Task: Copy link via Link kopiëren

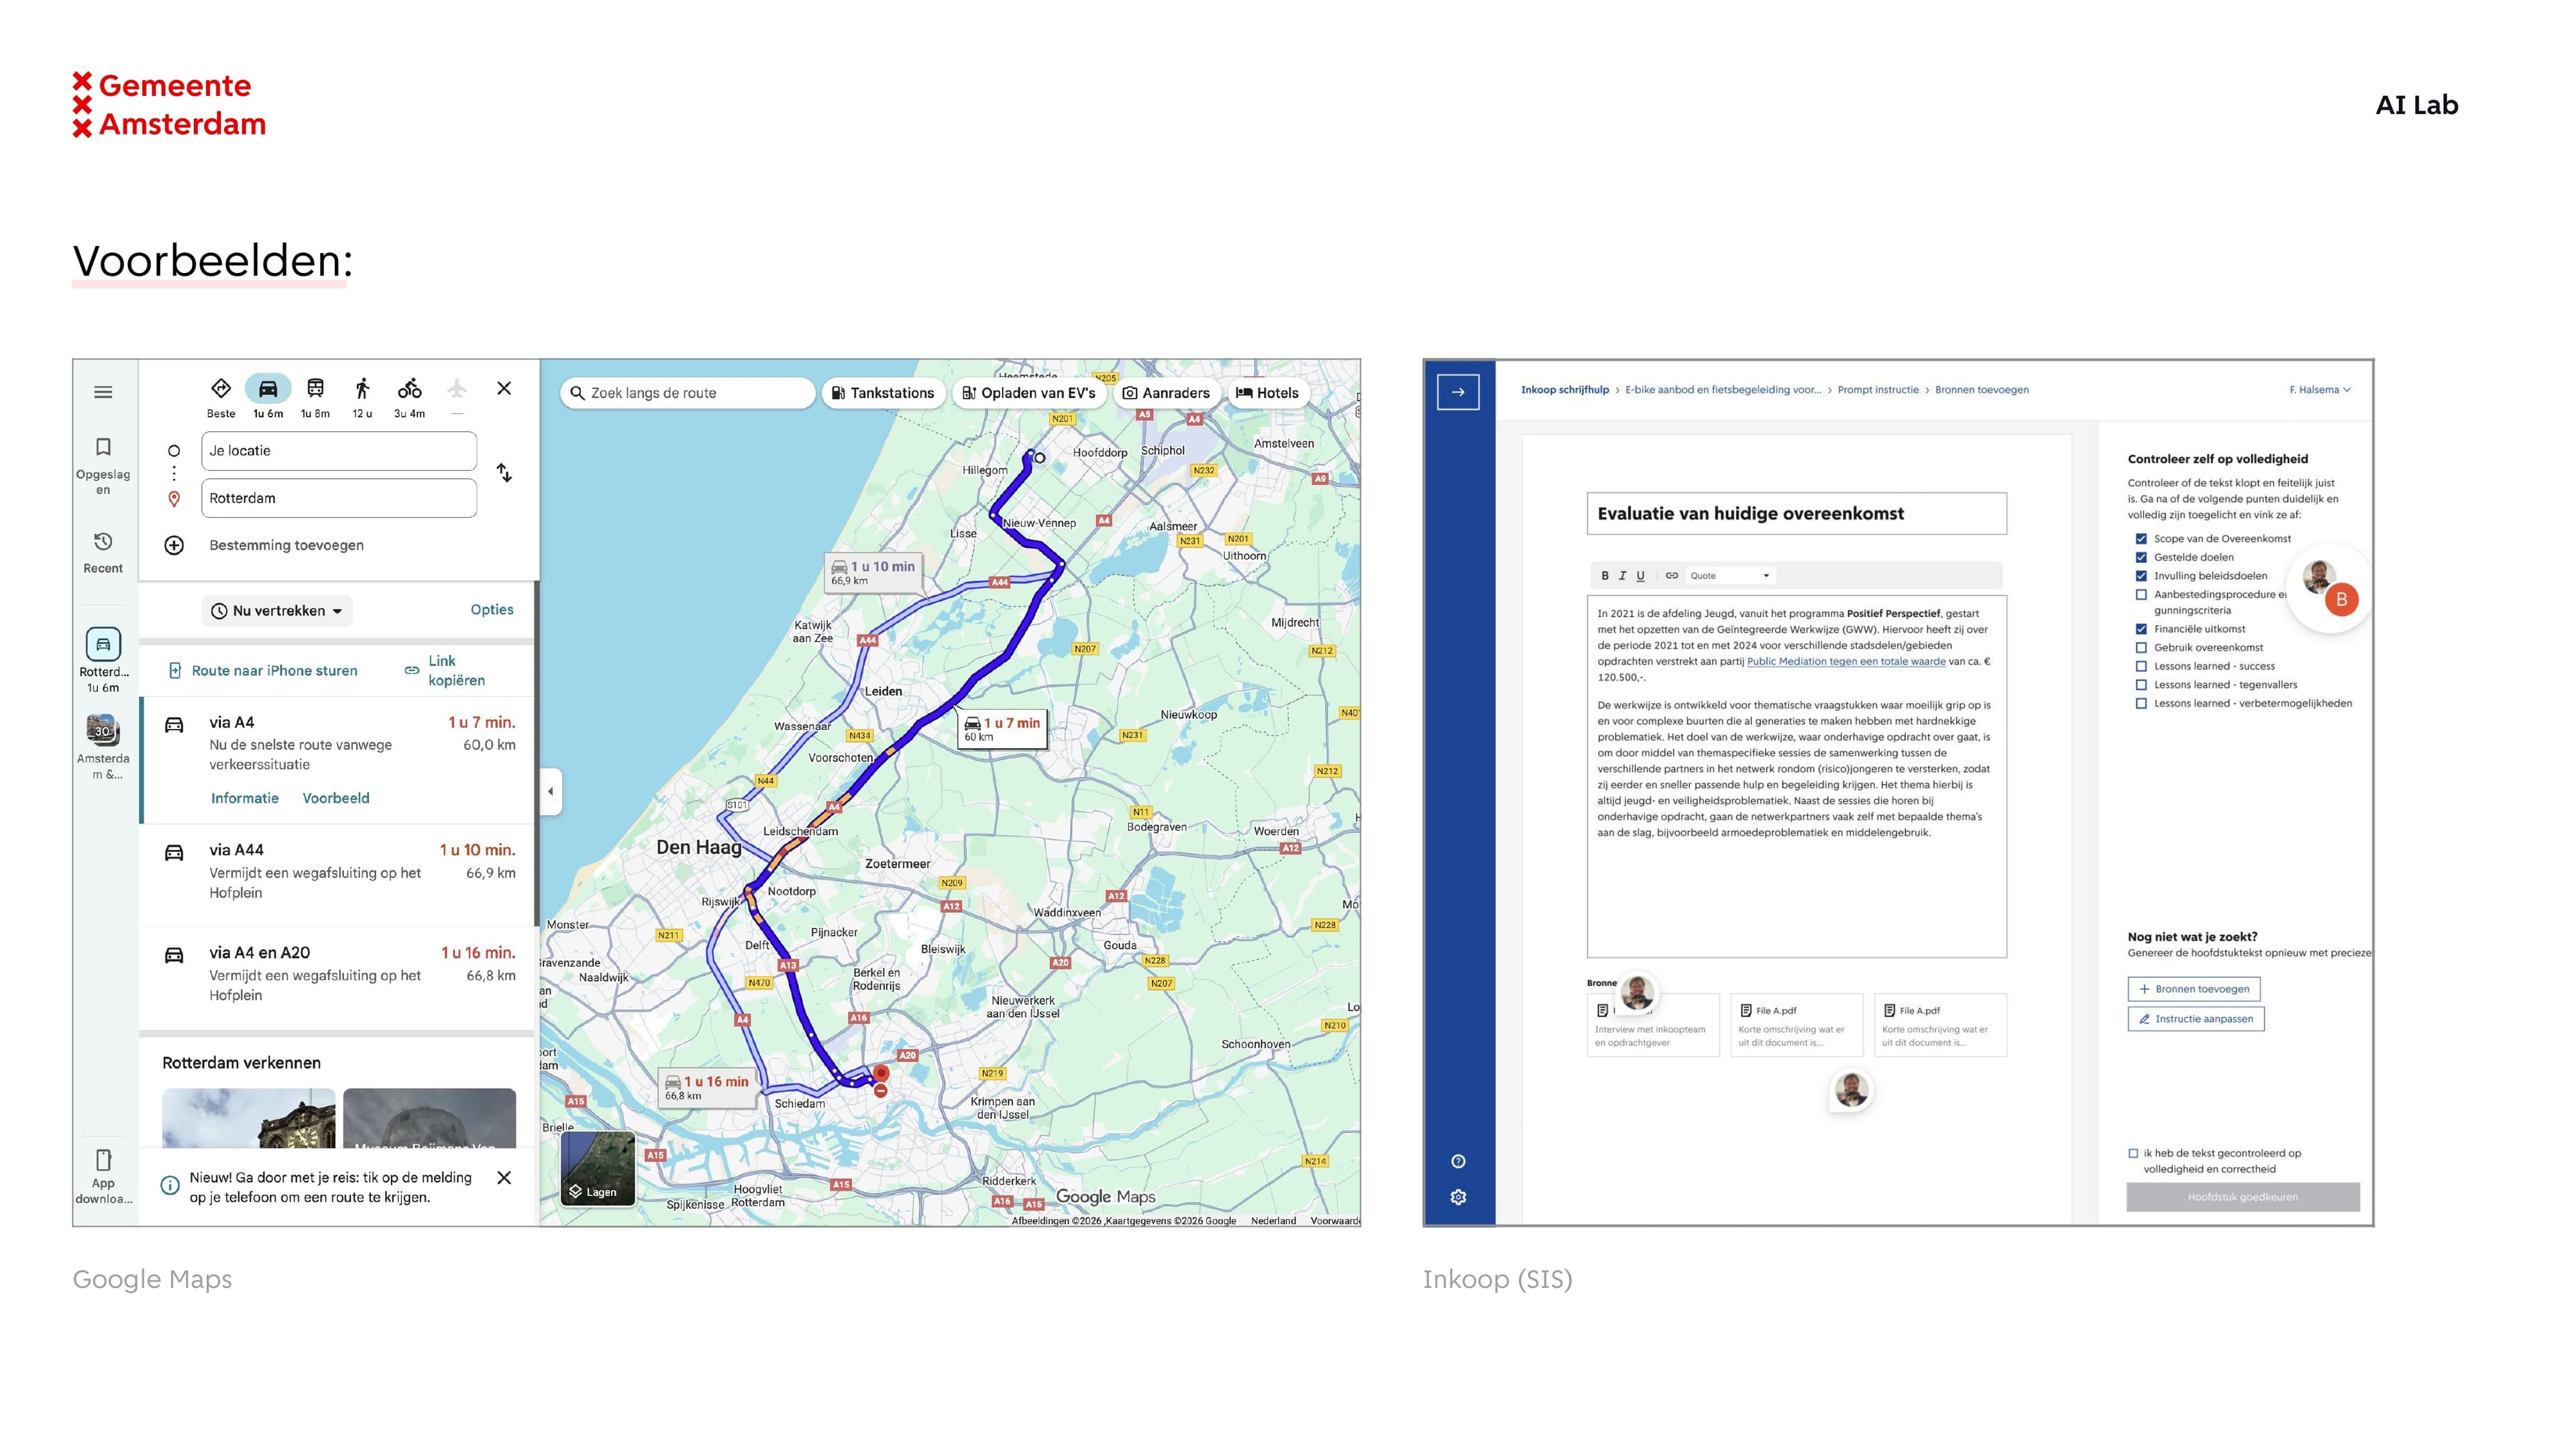Action: click(x=445, y=671)
